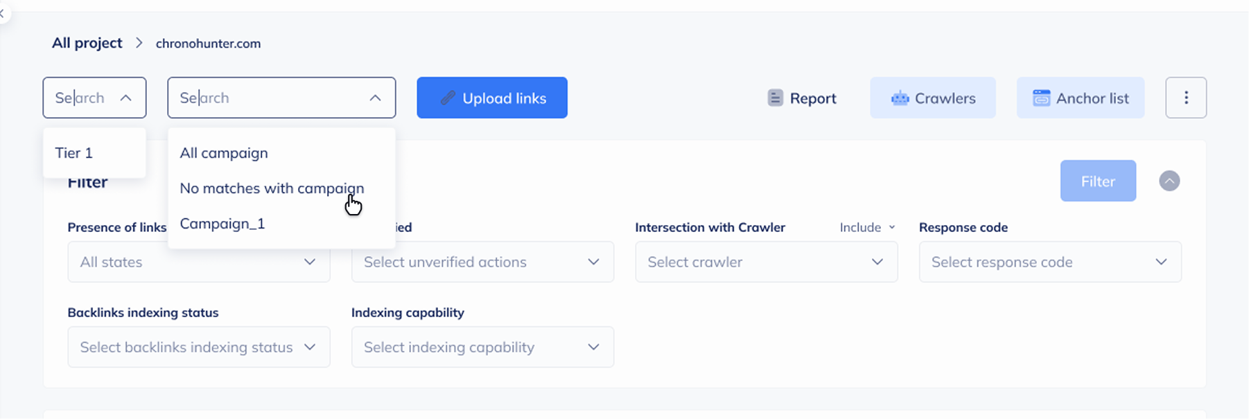
Task: Select Campaign_1 from the list
Action: pyautogui.click(x=281, y=224)
